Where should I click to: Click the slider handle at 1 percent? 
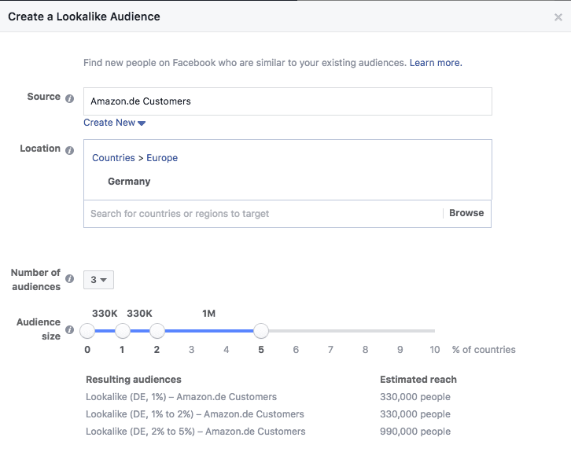[x=122, y=331]
